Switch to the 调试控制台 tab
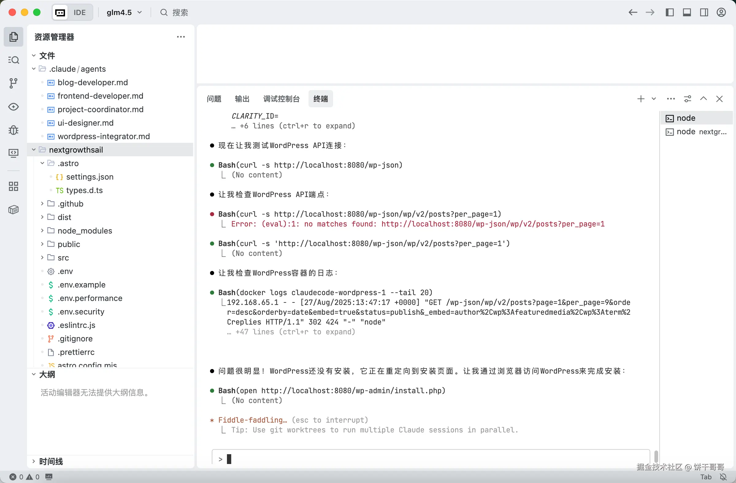 coord(281,99)
